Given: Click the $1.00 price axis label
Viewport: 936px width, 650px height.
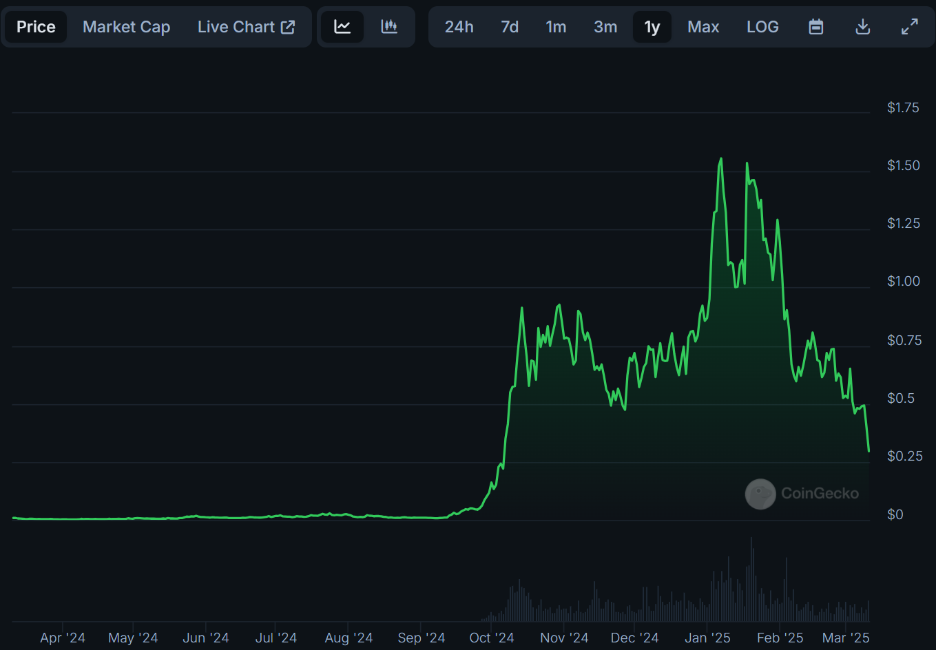Looking at the screenshot, I should [x=903, y=281].
